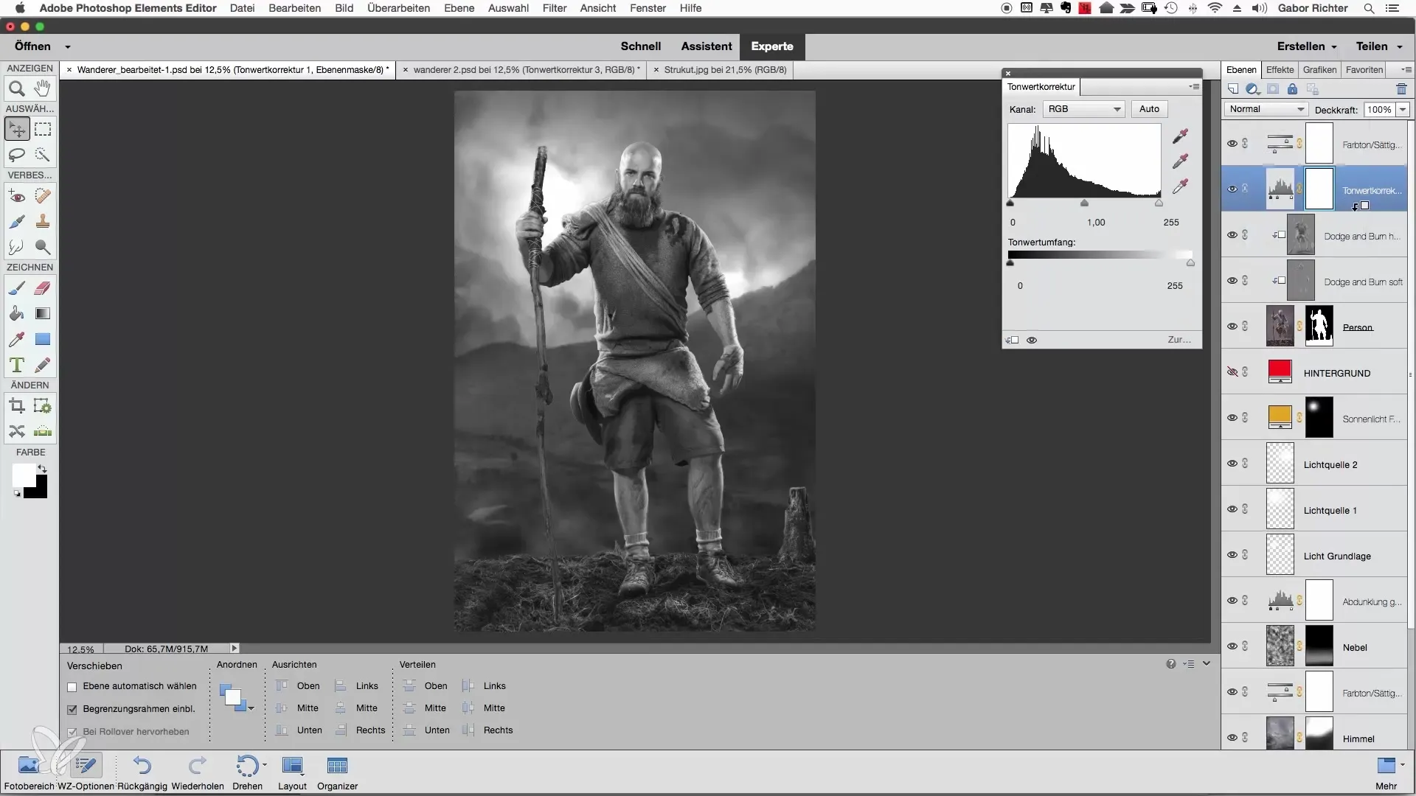The height and width of the screenshot is (796, 1416).
Task: Open the Überarbeiten menu
Action: (x=398, y=8)
